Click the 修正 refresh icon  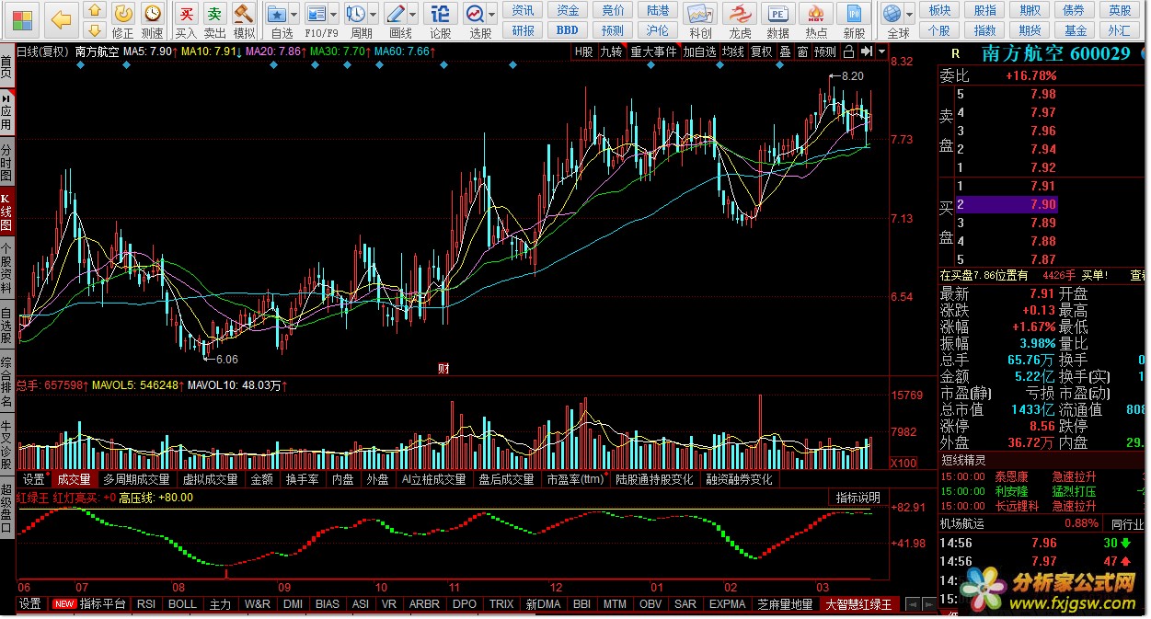[122, 13]
